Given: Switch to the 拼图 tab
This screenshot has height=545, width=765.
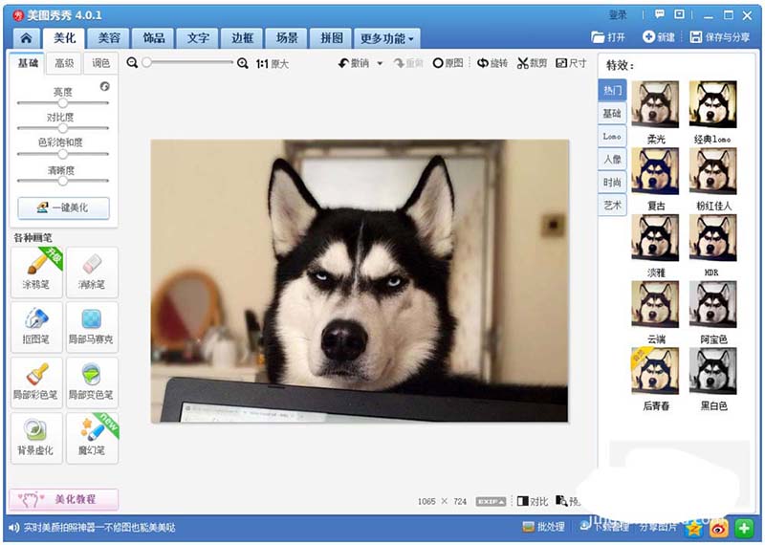Looking at the screenshot, I should (331, 38).
